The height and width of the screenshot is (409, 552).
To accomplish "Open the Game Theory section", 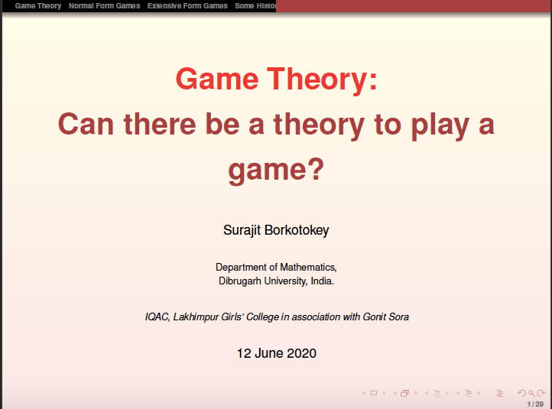I will 38,6.
